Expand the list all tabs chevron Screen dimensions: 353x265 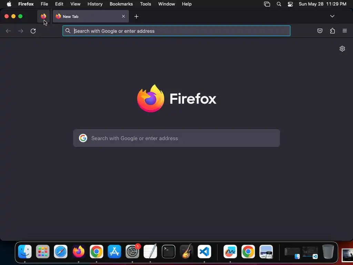tap(332, 16)
